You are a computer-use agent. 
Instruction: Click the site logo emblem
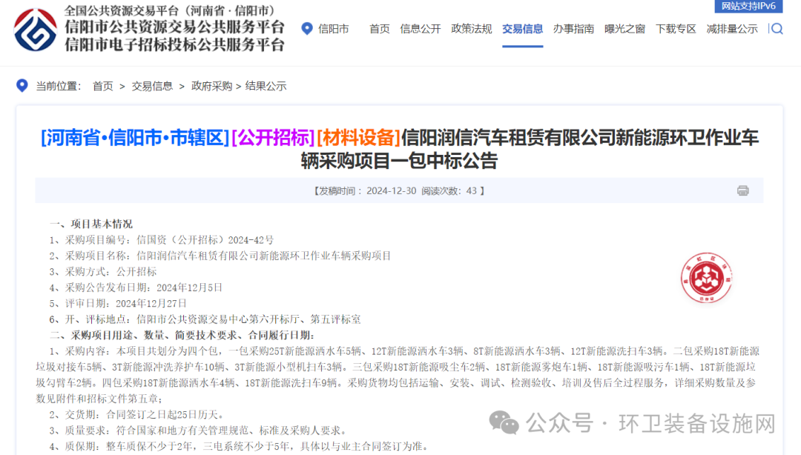(36, 29)
